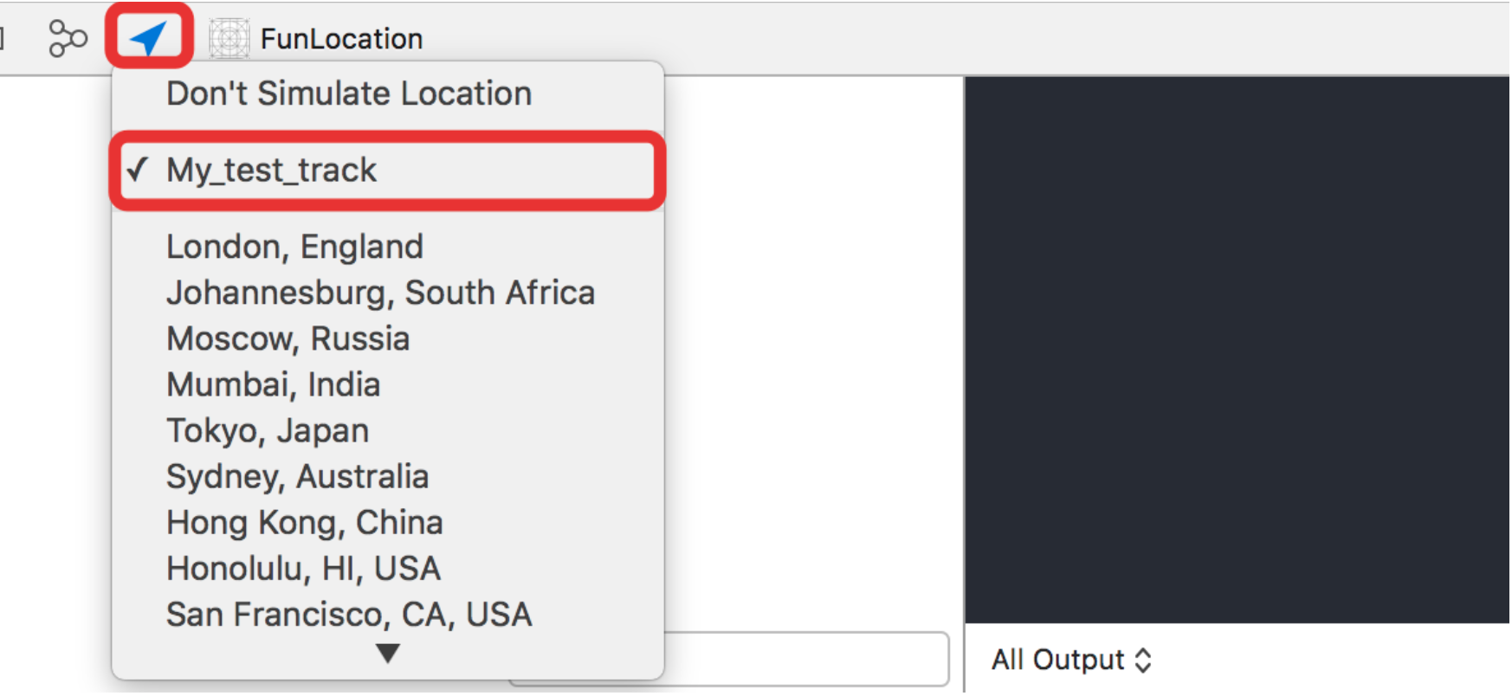Simulate San Francisco, CA, USA location
Image resolution: width=1512 pixels, height=696 pixels.
coord(349,614)
